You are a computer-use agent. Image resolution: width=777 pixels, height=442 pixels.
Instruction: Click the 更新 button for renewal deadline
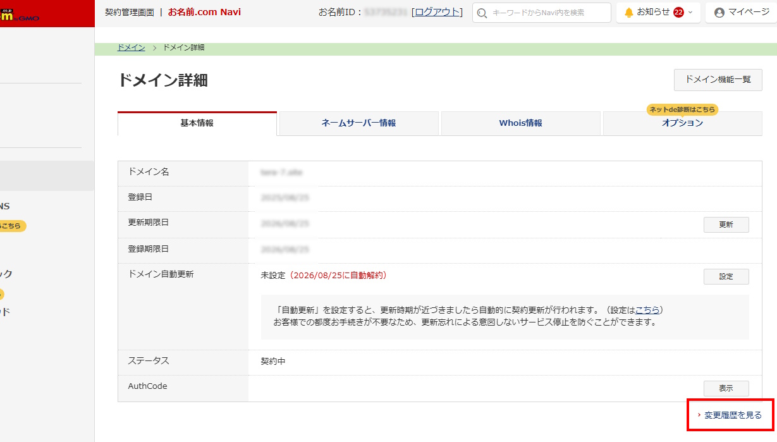726,224
